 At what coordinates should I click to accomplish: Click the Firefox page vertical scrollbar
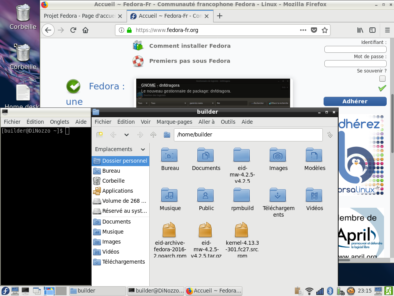392,123
